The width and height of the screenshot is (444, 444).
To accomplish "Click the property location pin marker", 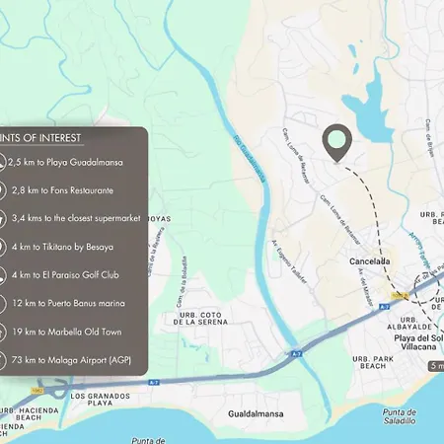I will pos(337,143).
